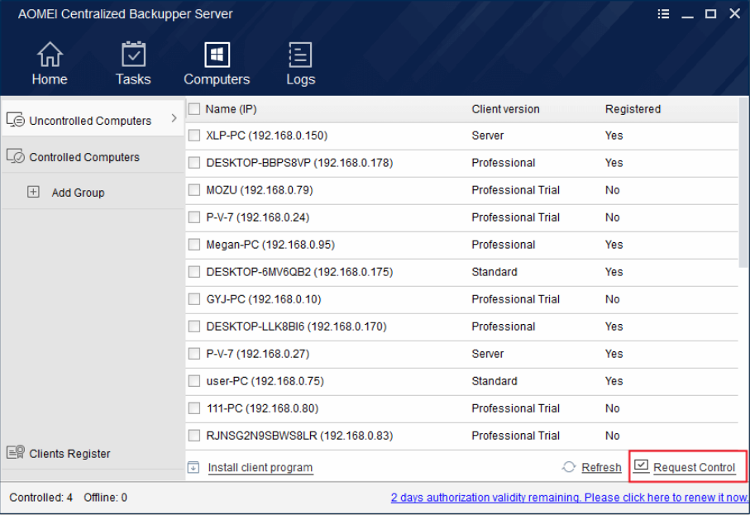
Task: Click the Clients Register certificate icon
Action: pos(16,452)
